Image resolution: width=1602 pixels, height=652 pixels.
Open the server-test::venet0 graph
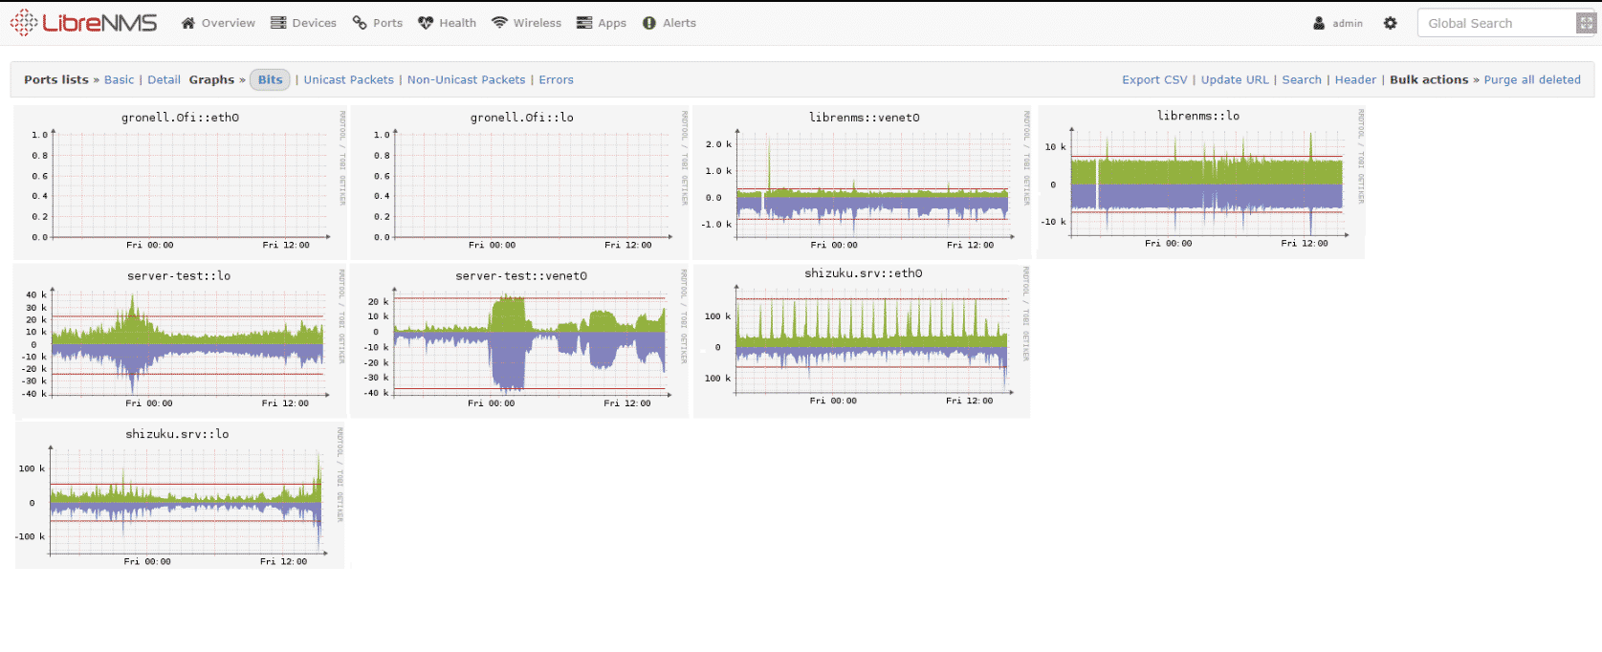520,342
